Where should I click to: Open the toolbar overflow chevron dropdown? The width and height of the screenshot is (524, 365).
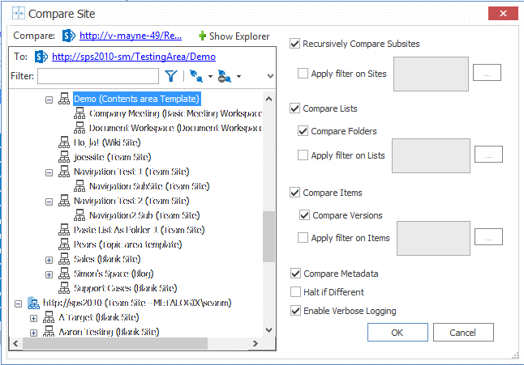[x=270, y=77]
